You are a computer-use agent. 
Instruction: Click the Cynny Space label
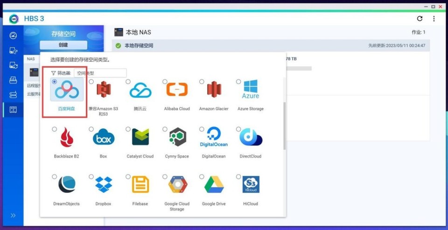(x=177, y=156)
